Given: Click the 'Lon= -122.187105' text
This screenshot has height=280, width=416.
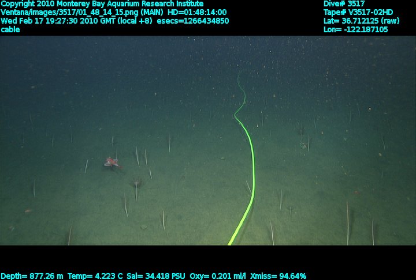Looking at the screenshot, I should 355,29.
